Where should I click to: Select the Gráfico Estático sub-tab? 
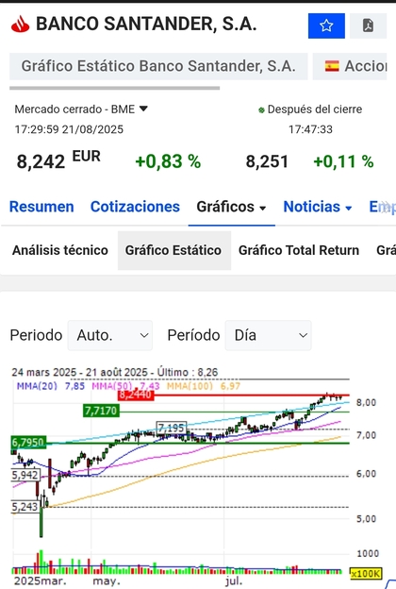(x=174, y=250)
